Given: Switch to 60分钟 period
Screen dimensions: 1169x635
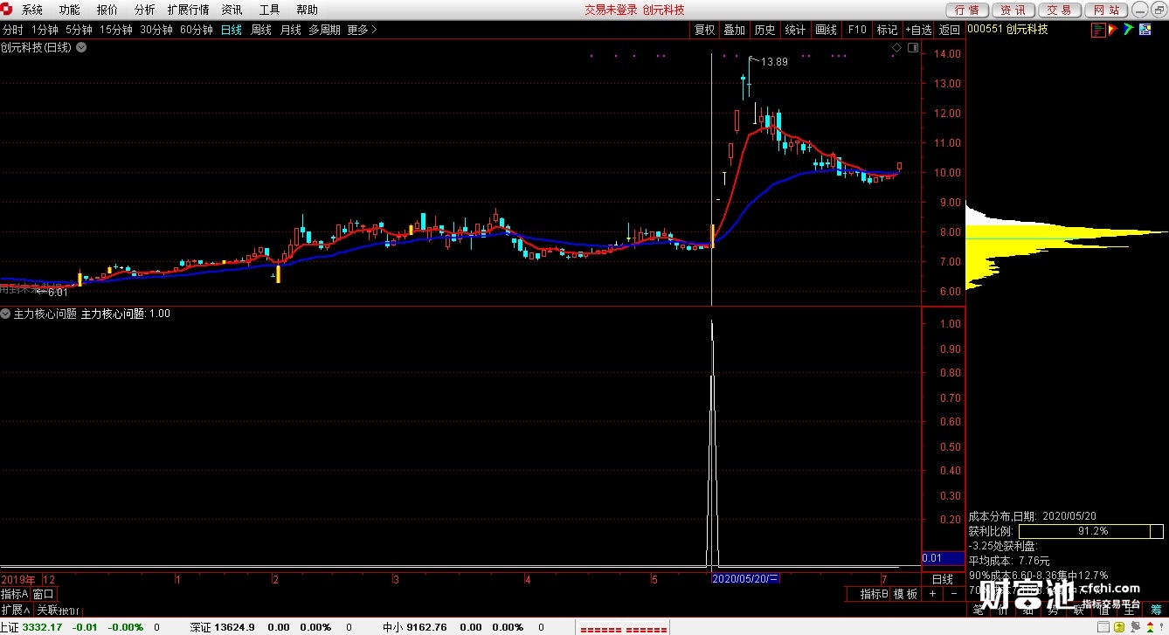Looking at the screenshot, I should point(197,30).
